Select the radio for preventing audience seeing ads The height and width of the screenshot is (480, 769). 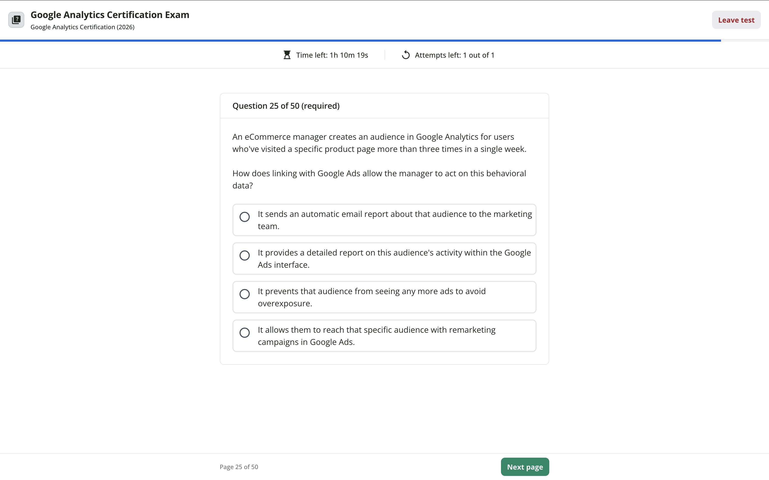(244, 294)
